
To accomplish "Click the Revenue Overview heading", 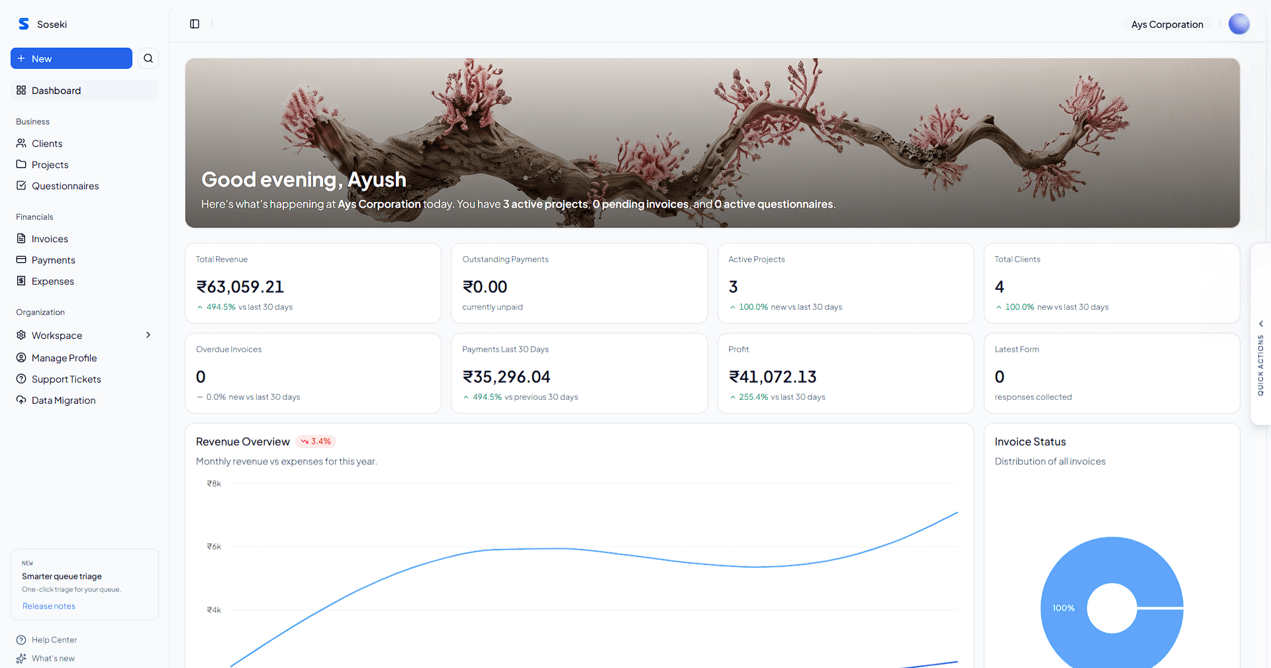I will (243, 442).
